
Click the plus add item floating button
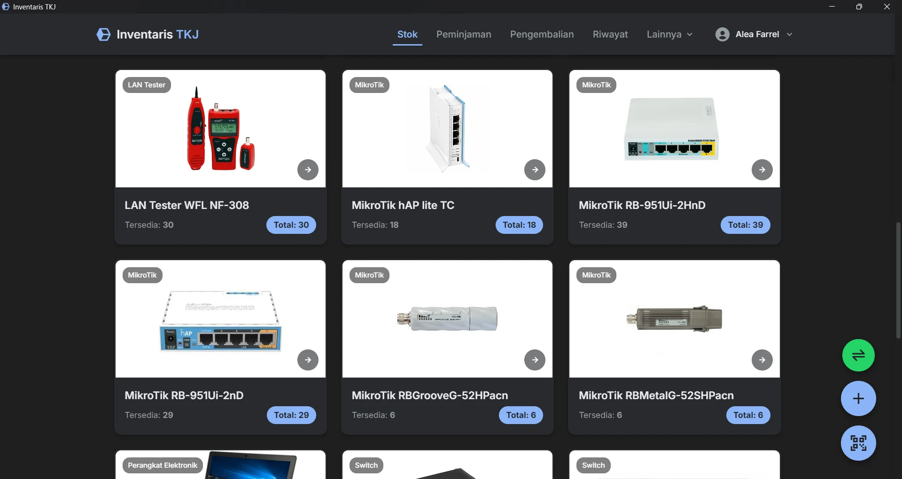(x=858, y=399)
